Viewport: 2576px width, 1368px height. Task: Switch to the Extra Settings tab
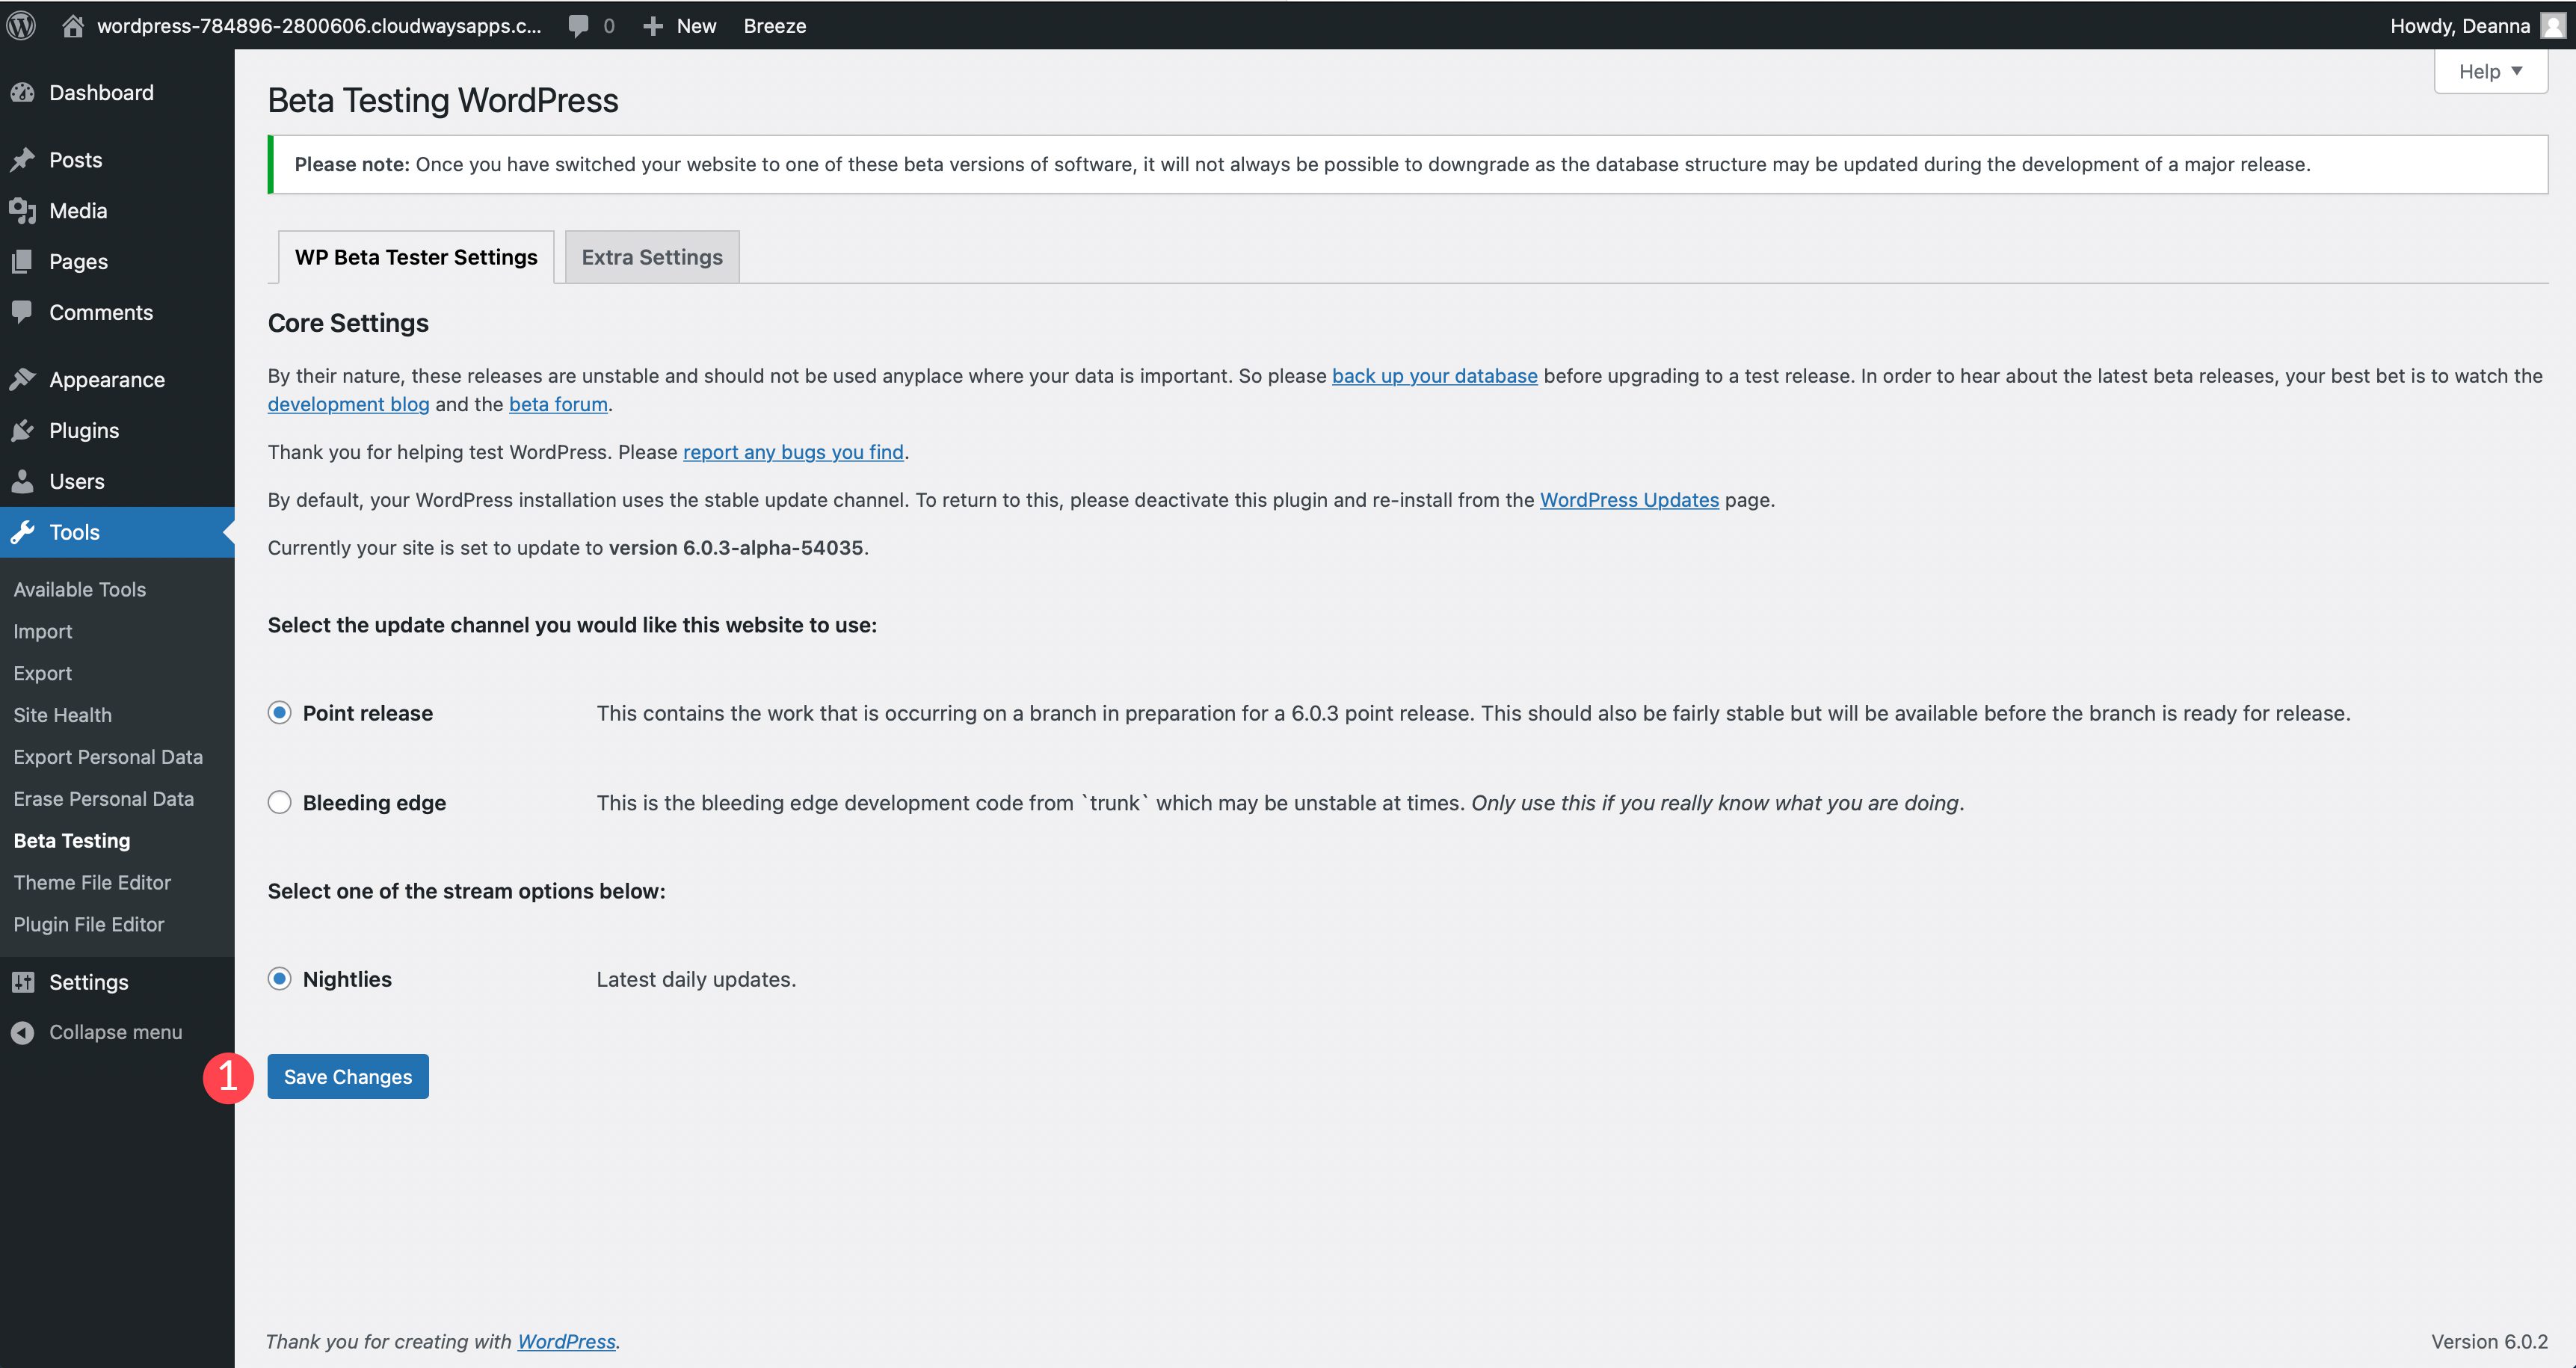(651, 256)
